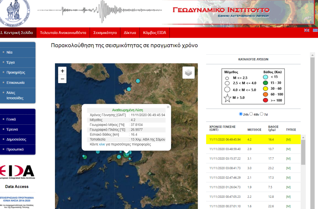Select the Greek flag language icon

tap(315, 30)
